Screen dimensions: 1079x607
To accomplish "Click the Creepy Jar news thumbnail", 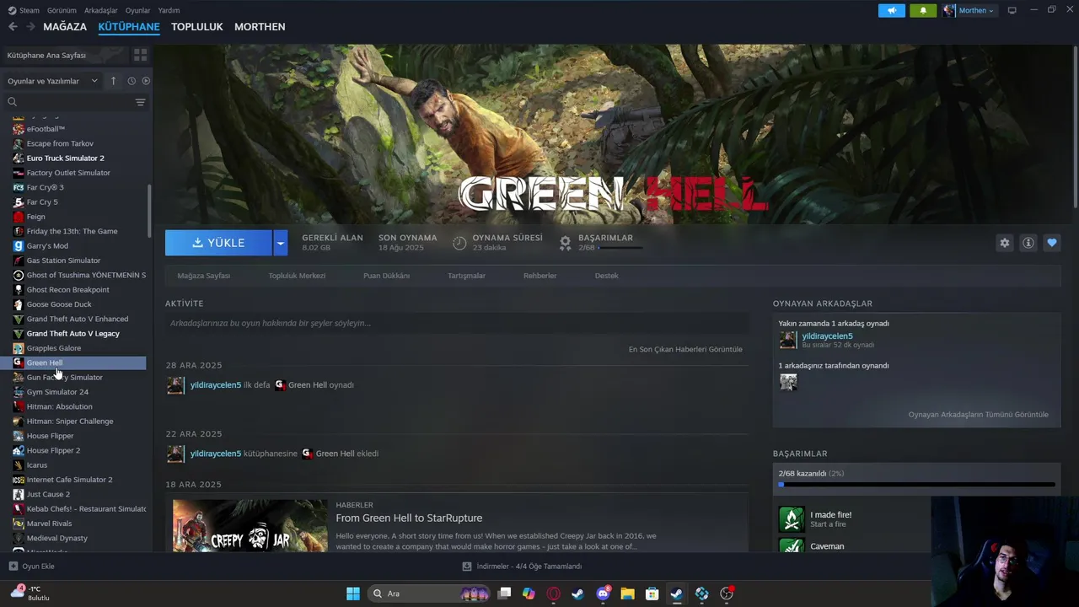I will (x=250, y=526).
